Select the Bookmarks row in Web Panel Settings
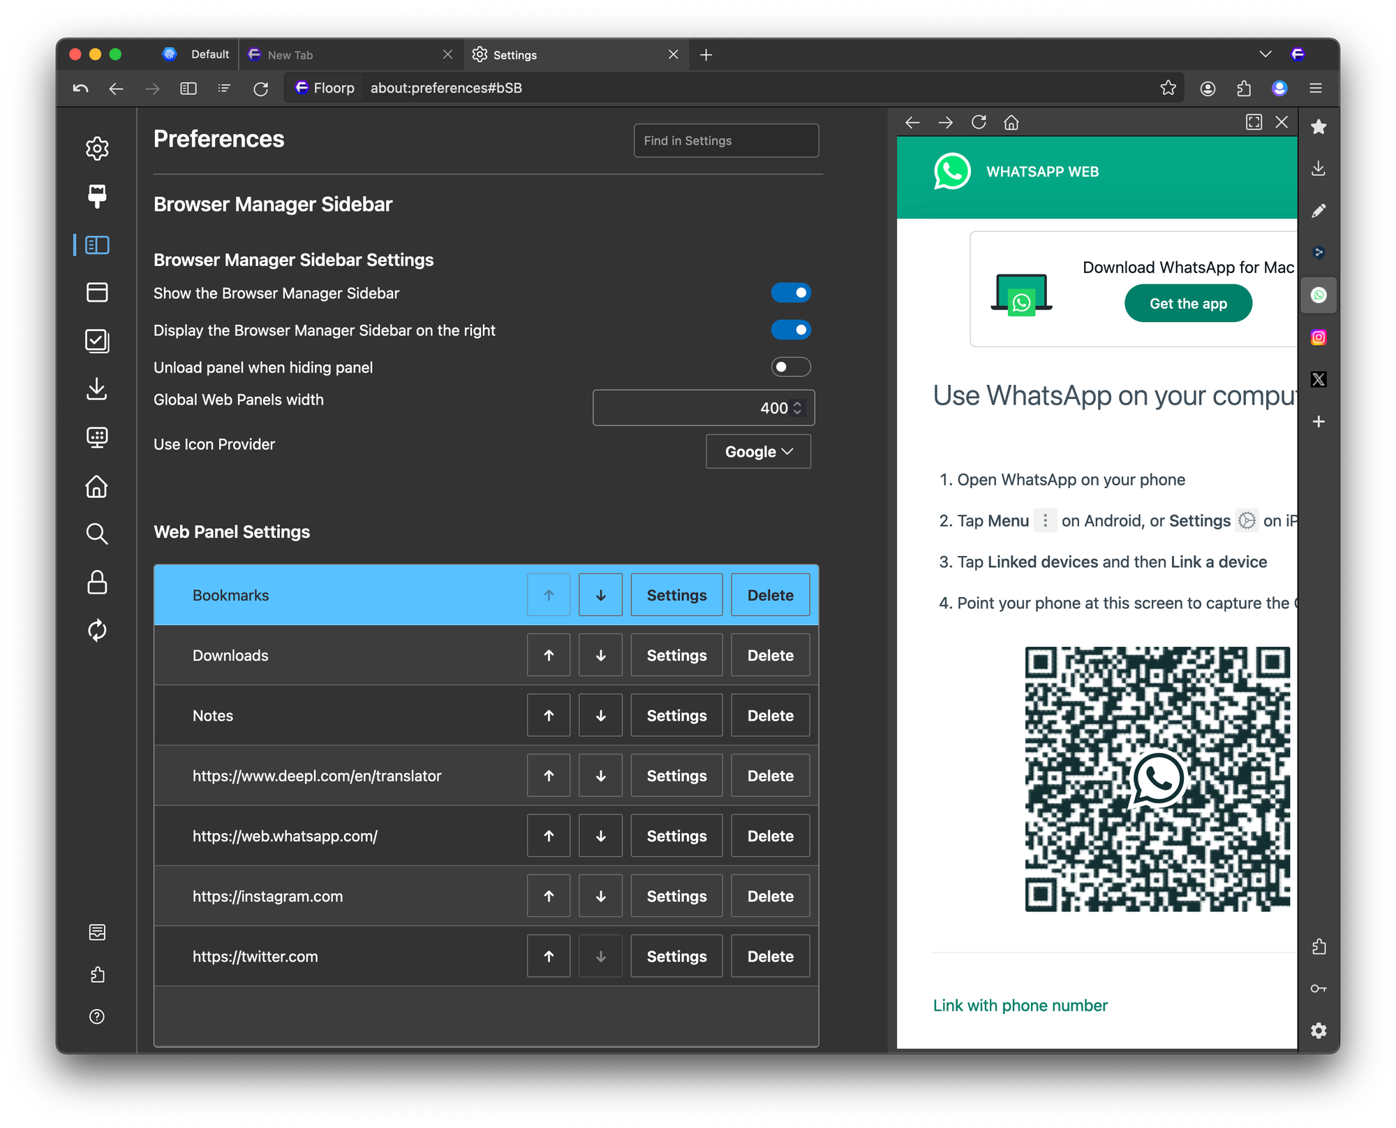The height and width of the screenshot is (1128, 1396). [486, 595]
